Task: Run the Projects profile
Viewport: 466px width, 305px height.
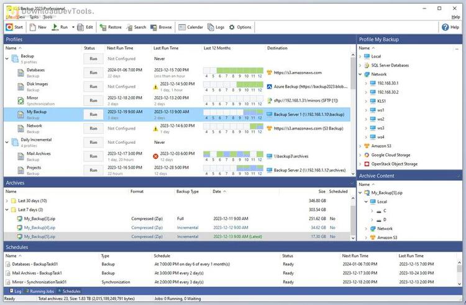Action: (x=93, y=170)
